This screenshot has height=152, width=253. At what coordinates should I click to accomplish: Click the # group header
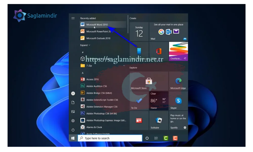pos(83,52)
